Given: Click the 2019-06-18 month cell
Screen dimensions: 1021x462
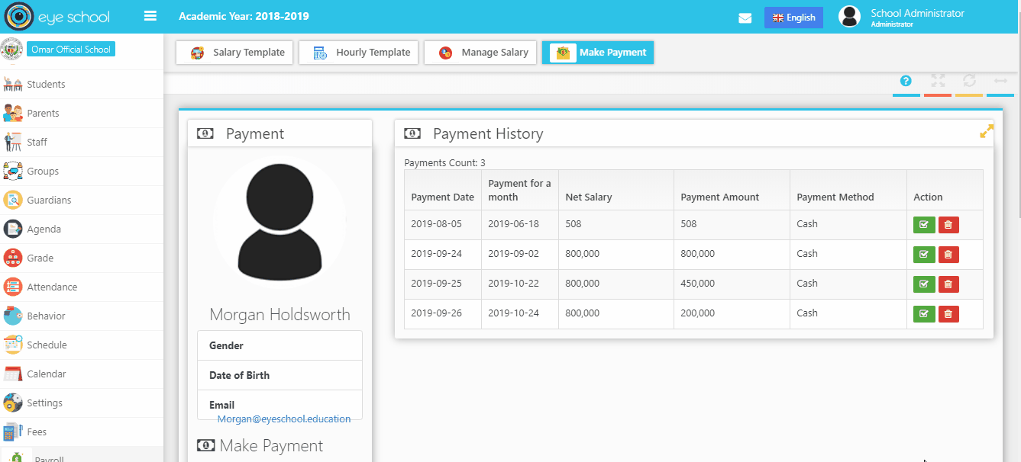Looking at the screenshot, I should pyautogui.click(x=520, y=224).
